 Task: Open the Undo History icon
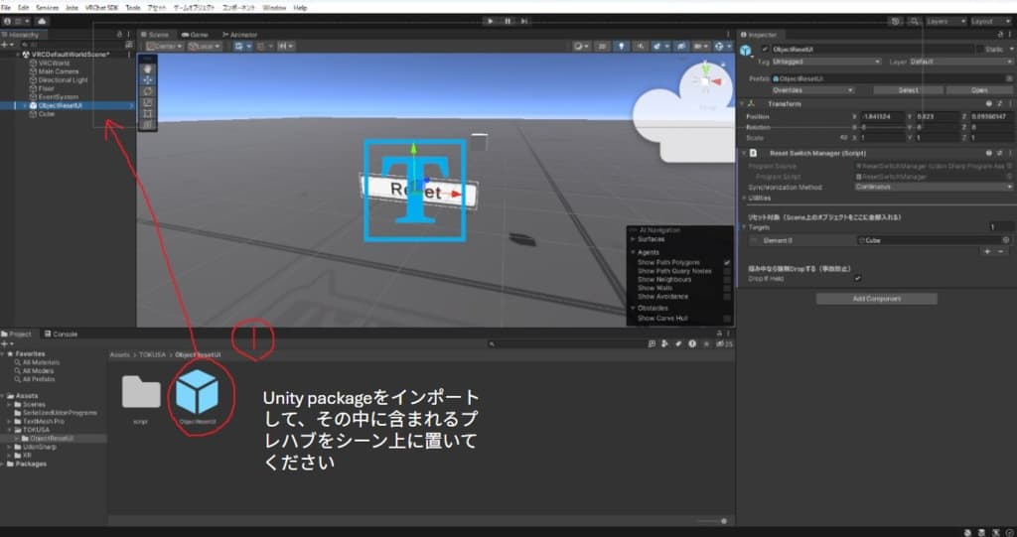896,22
